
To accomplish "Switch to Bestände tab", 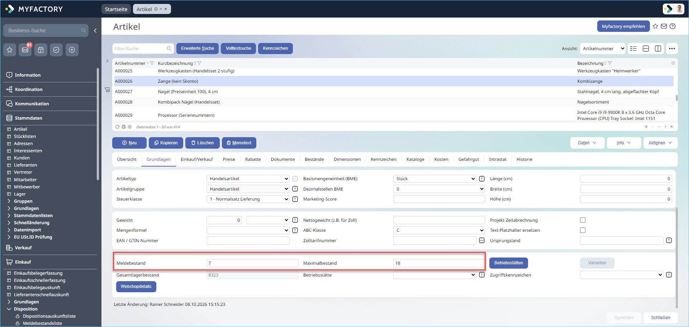I will (314, 159).
